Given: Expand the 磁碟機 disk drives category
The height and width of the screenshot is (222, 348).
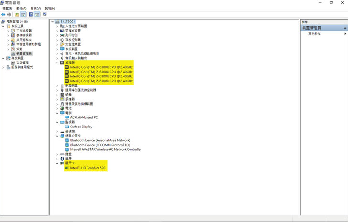Looking at the screenshot, I should (57, 131).
